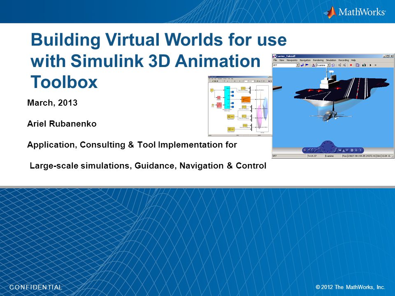Click the help question mark on navigation panel

pos(360,150)
